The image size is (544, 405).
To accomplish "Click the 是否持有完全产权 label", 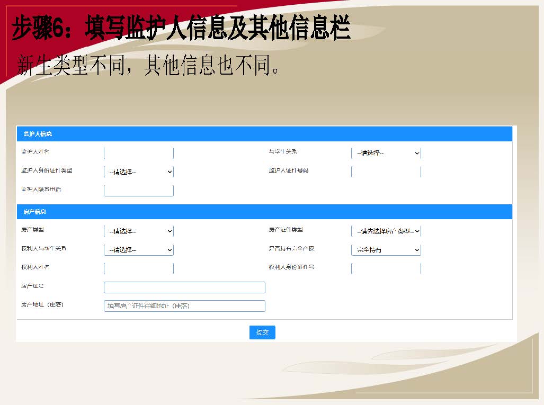I will pyautogui.click(x=291, y=248).
